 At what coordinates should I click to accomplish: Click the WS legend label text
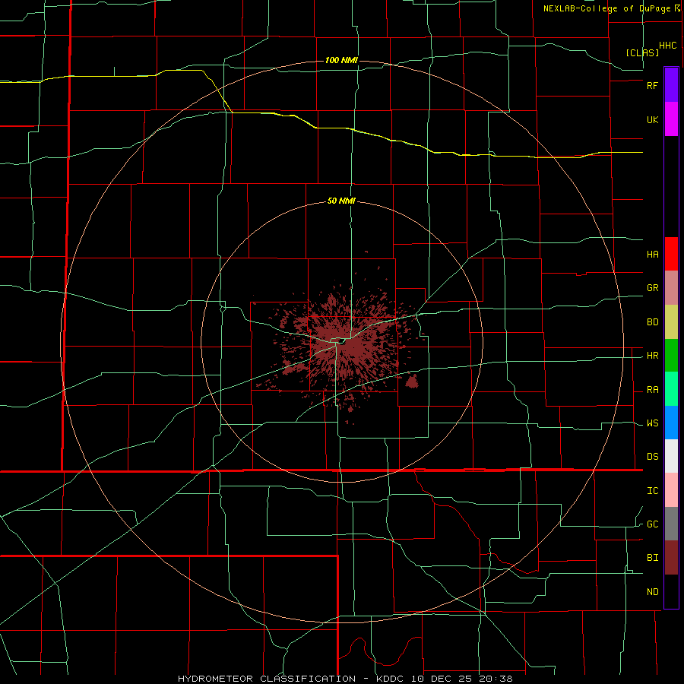pyautogui.click(x=653, y=423)
